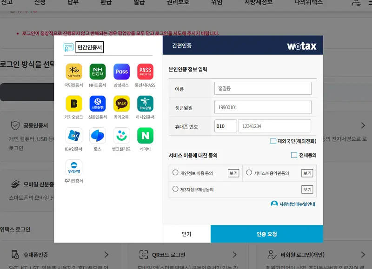The height and width of the screenshot is (269, 372).
Task: Expand the 비회원 로그인(개인) chevron
Action: click(363, 255)
